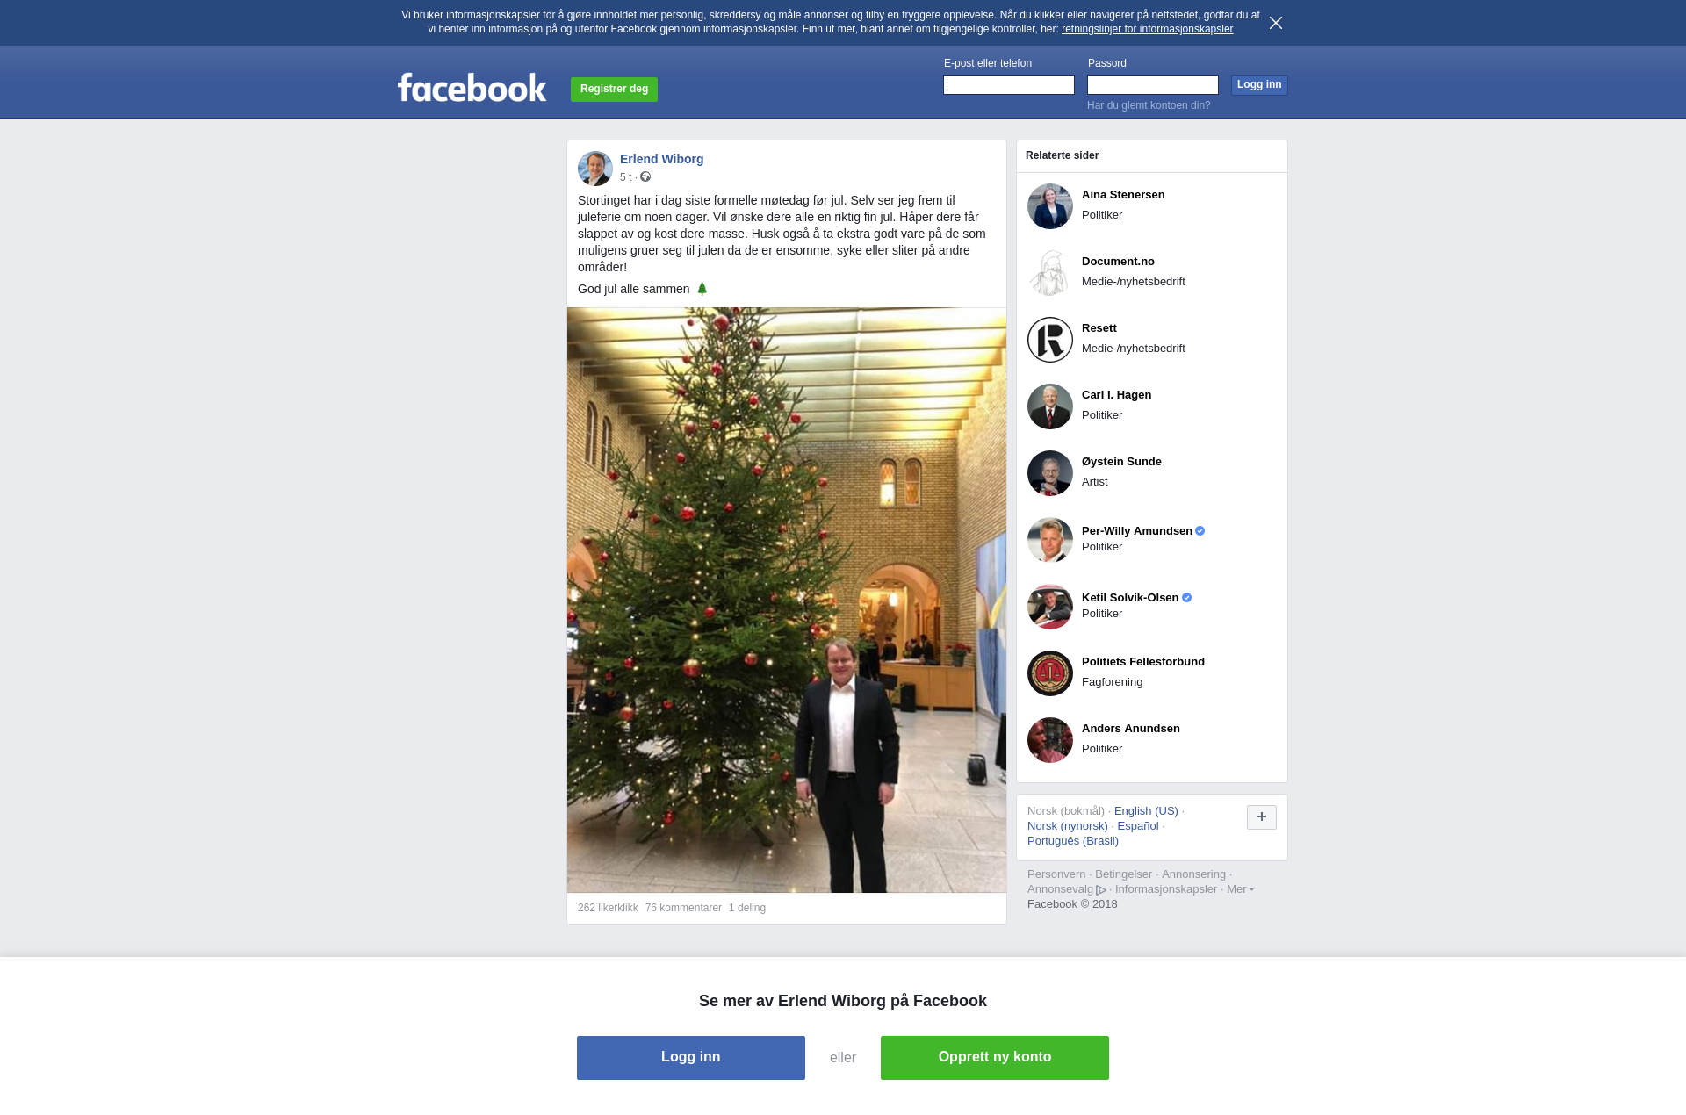This screenshot has width=1686, height=1115.
Task: Click the public globe icon on the post
Action: pos(645,177)
